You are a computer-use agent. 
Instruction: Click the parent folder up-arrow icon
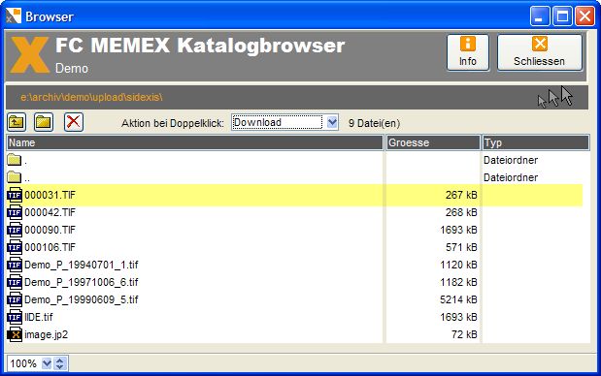point(17,122)
